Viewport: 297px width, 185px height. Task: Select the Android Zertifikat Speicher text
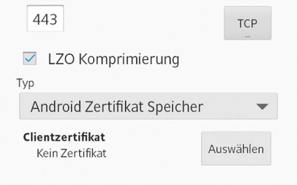coord(117,106)
